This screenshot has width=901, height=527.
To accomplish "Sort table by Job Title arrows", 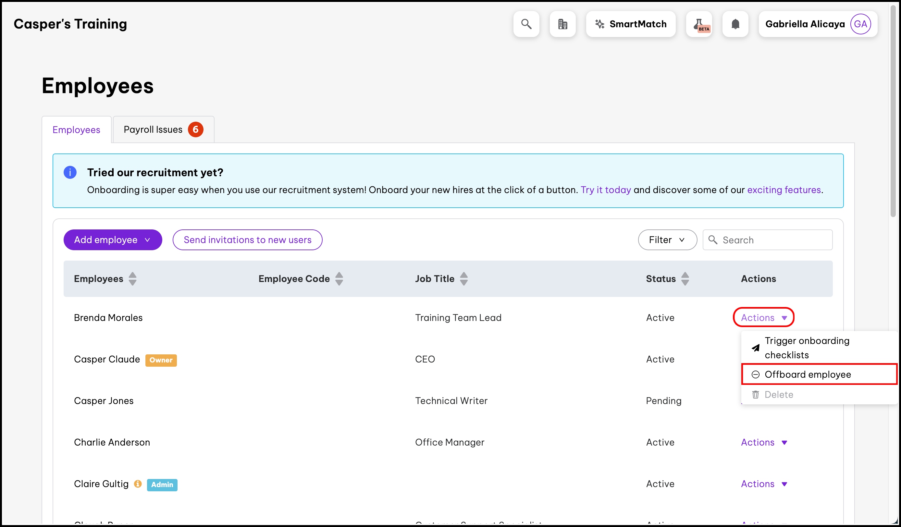I will click(463, 278).
